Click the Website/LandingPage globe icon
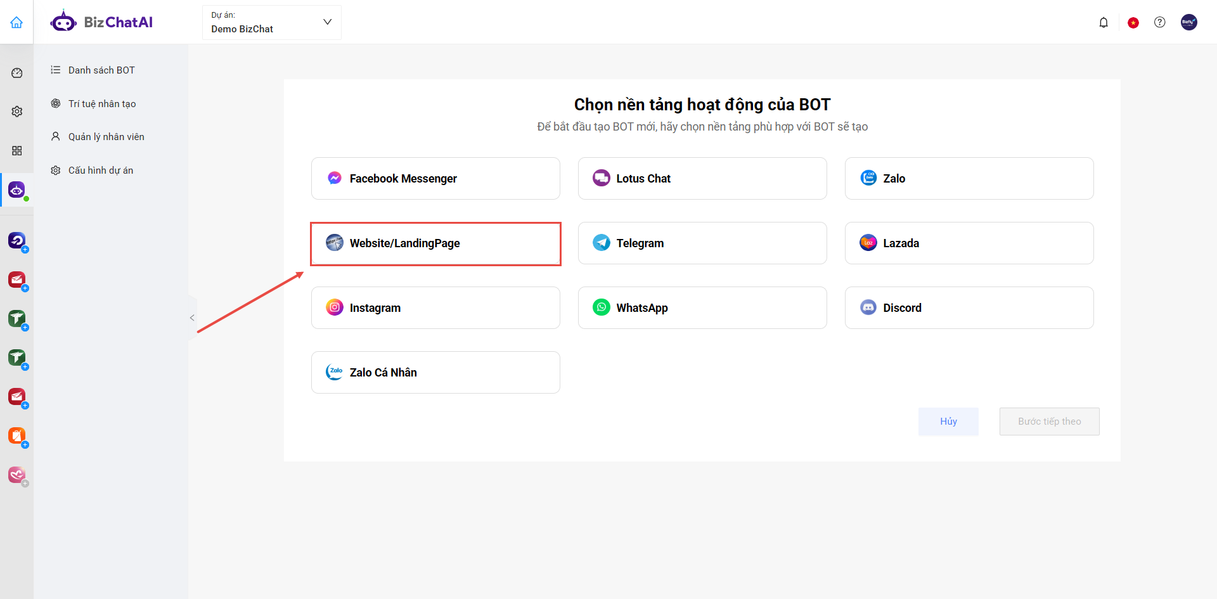 pyautogui.click(x=335, y=243)
